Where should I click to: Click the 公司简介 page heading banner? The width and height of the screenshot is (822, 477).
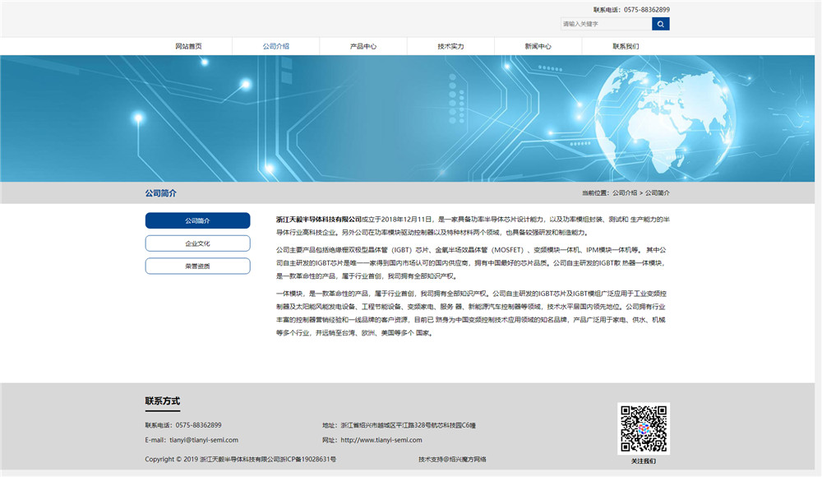[x=161, y=192]
